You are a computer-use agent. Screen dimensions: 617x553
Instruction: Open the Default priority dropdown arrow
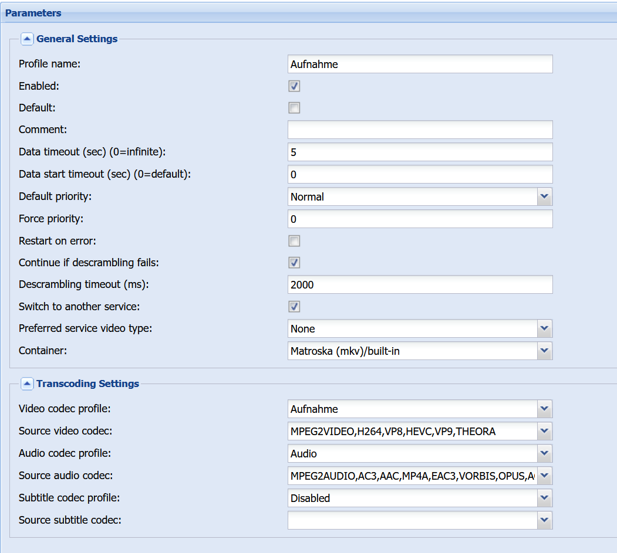545,196
